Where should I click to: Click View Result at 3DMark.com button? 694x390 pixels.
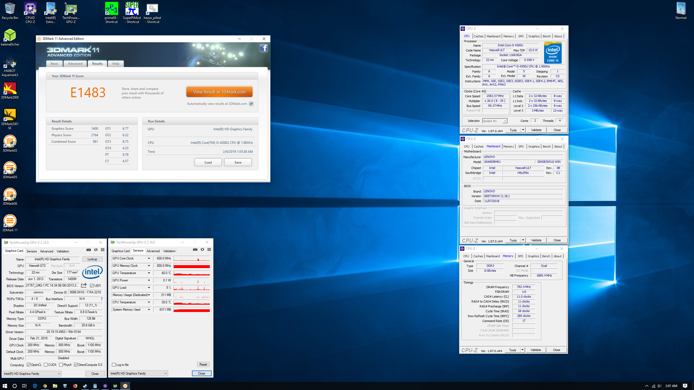pyautogui.click(x=219, y=92)
